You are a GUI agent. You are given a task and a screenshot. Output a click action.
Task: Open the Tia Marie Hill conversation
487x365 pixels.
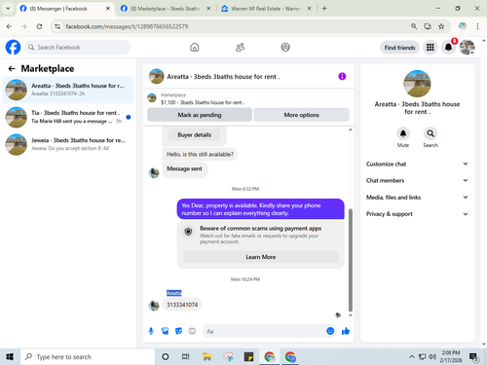(x=68, y=117)
